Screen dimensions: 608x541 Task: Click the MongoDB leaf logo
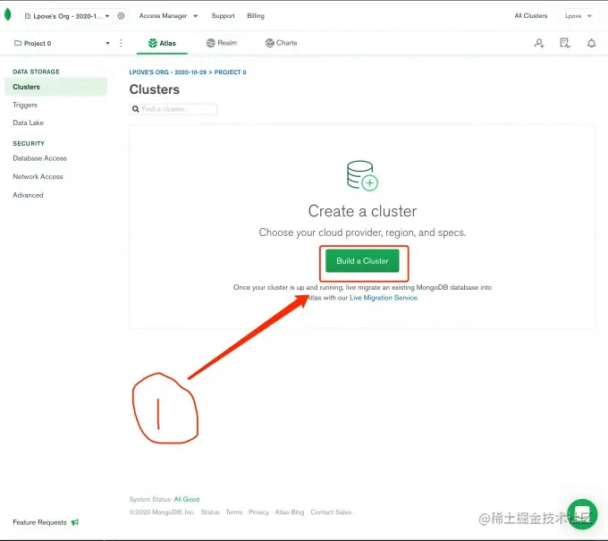(x=7, y=14)
